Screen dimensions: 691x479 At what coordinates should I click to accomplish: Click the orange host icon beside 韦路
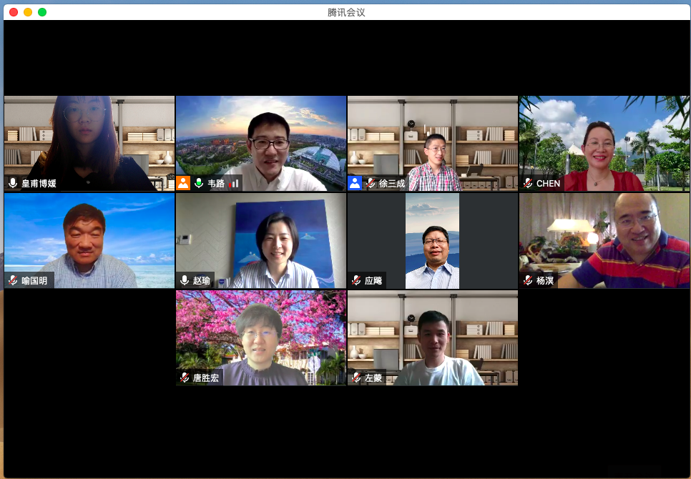tap(184, 183)
